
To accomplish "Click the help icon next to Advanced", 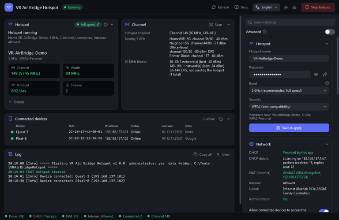I will coord(265,32).
